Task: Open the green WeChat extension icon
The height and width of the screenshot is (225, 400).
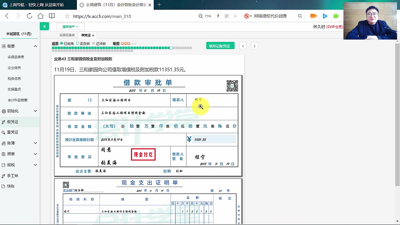Action: [x=336, y=16]
